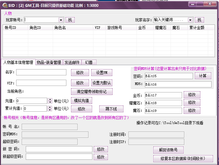Screen dimensions: 219x165
Task: Open the 发送邮件 tab
Action: tap(72, 62)
